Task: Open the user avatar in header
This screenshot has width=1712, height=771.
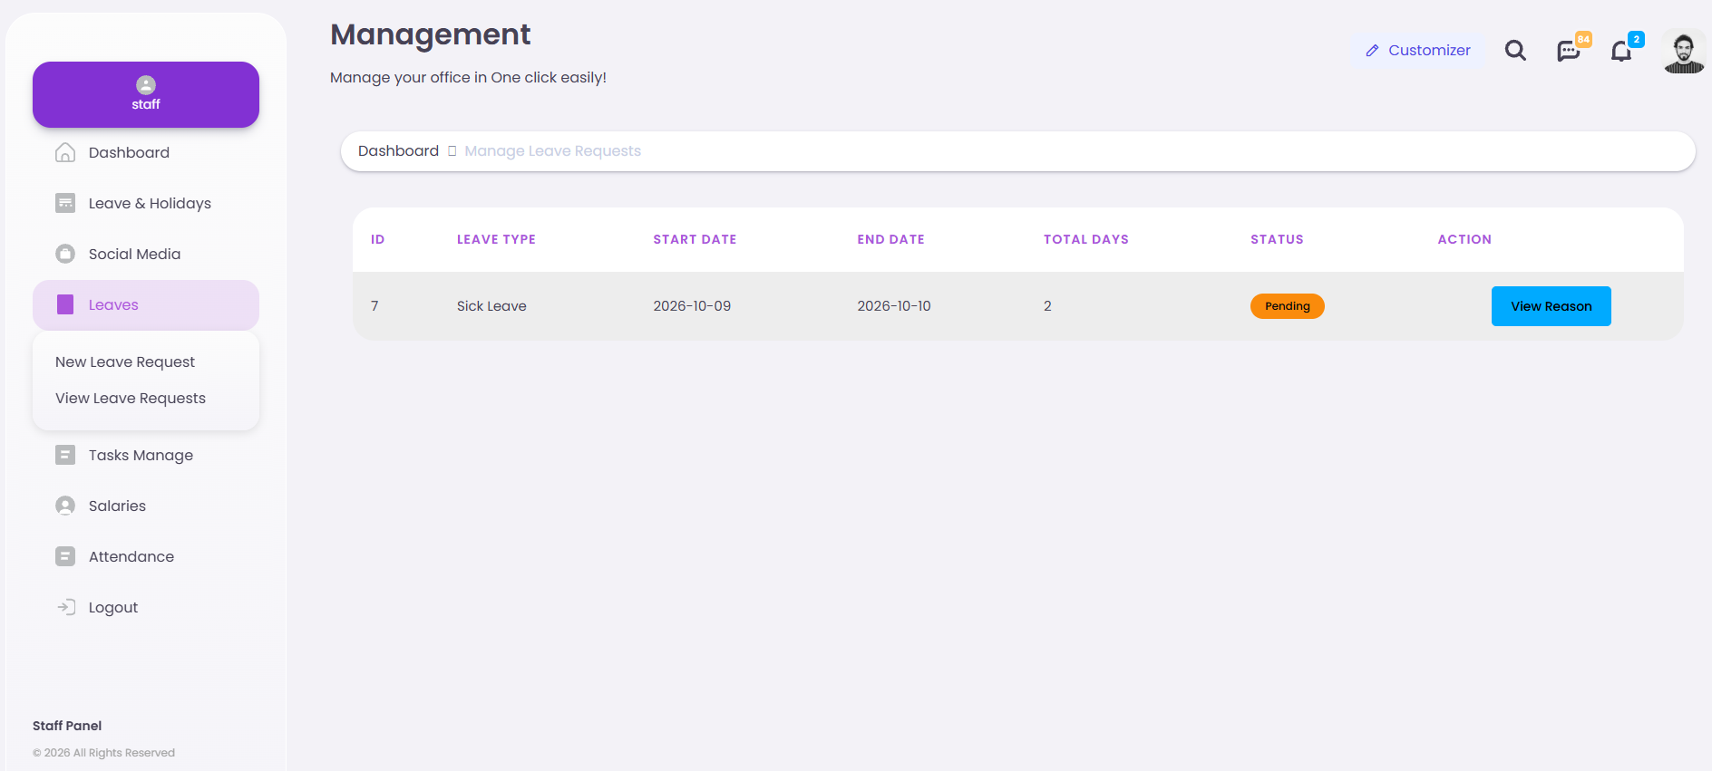Action: (1684, 51)
